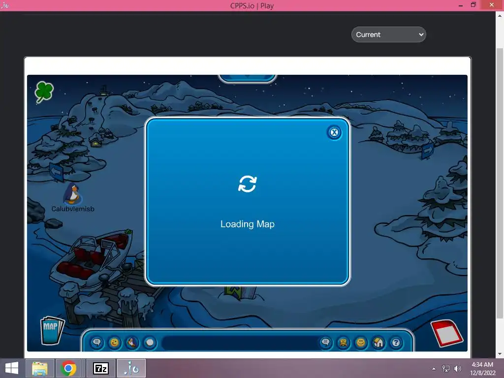Viewport: 504px width, 378px height.
Task: Open the player card badge icon
Action: pos(343,343)
